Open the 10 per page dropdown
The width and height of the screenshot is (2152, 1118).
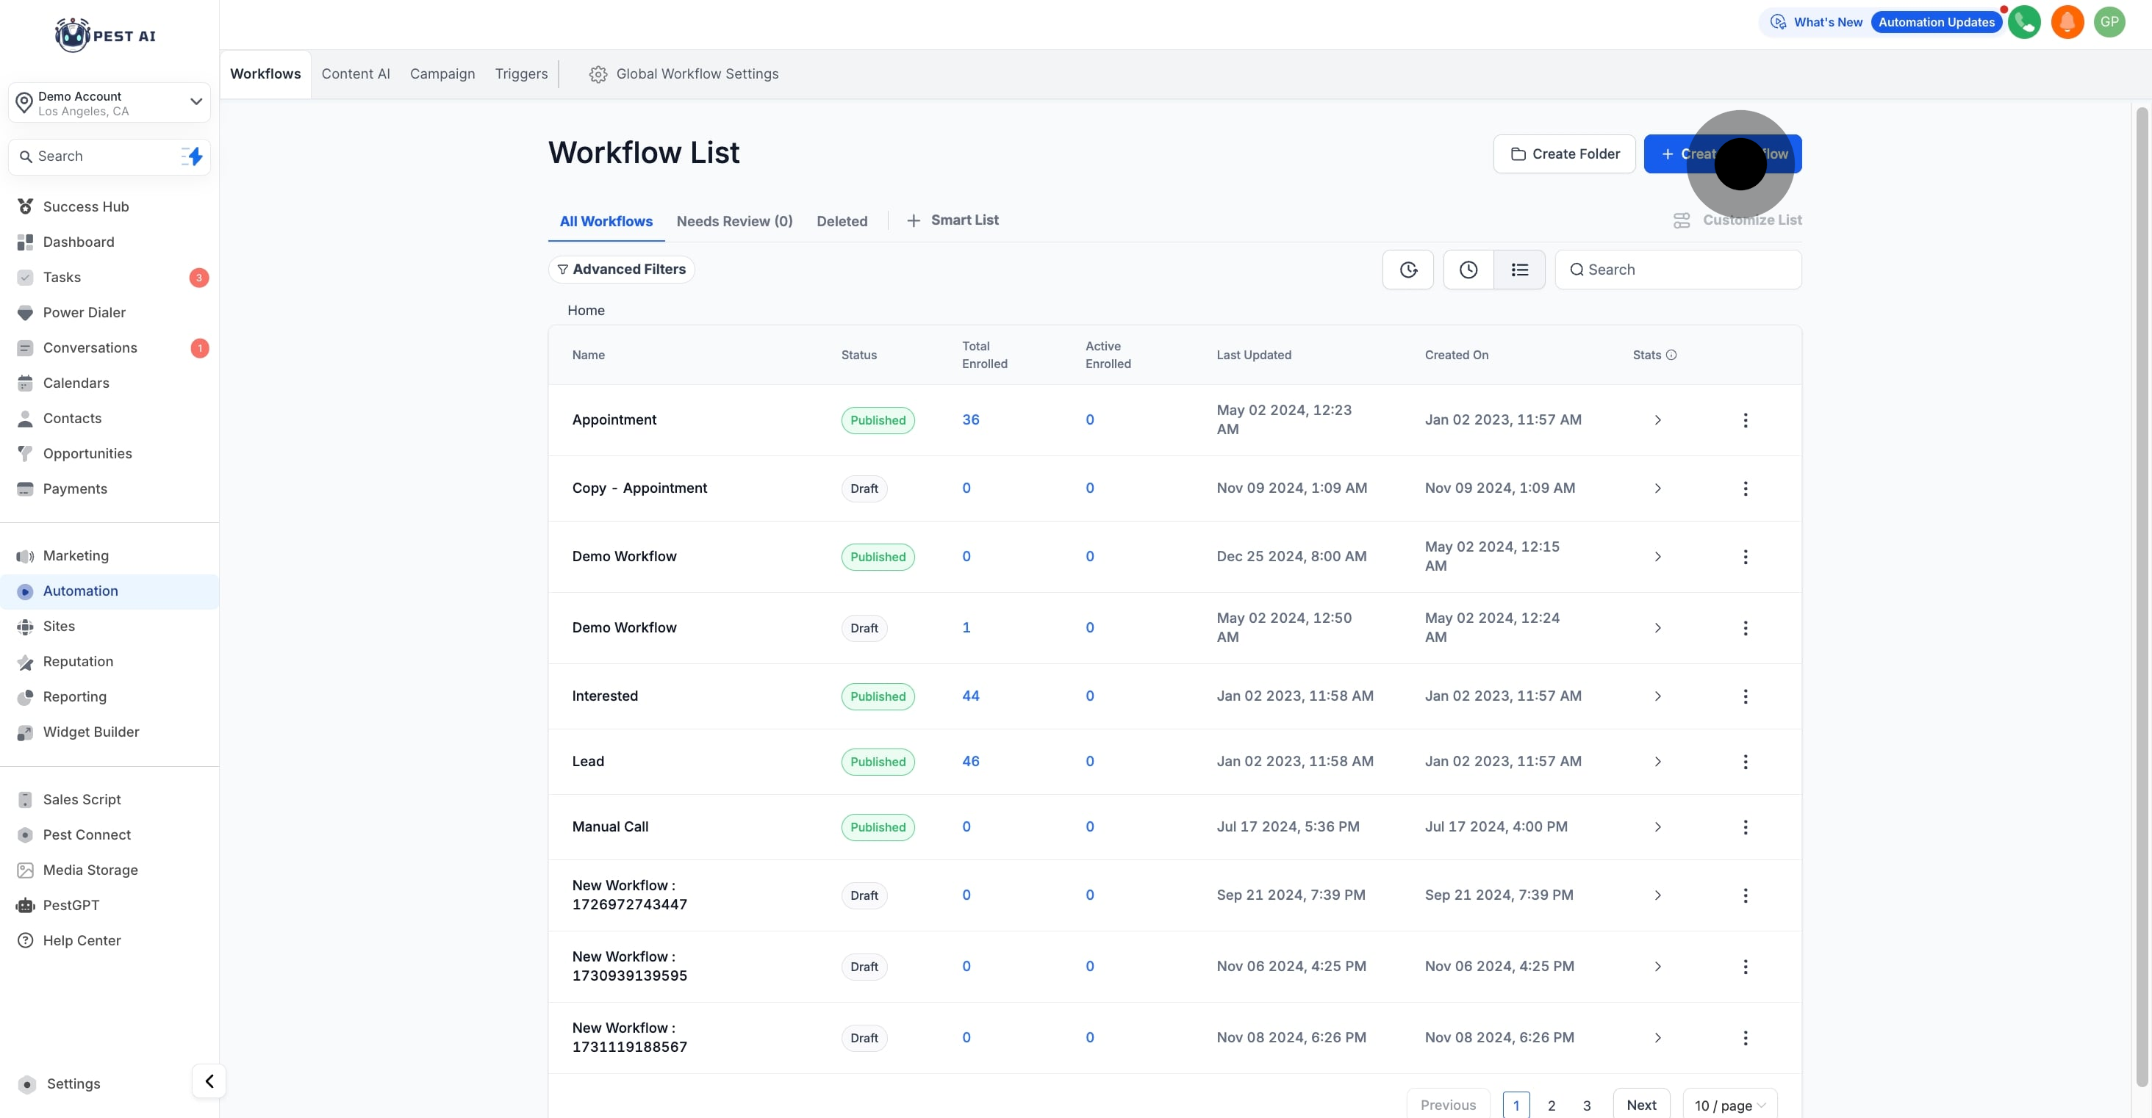(1729, 1105)
